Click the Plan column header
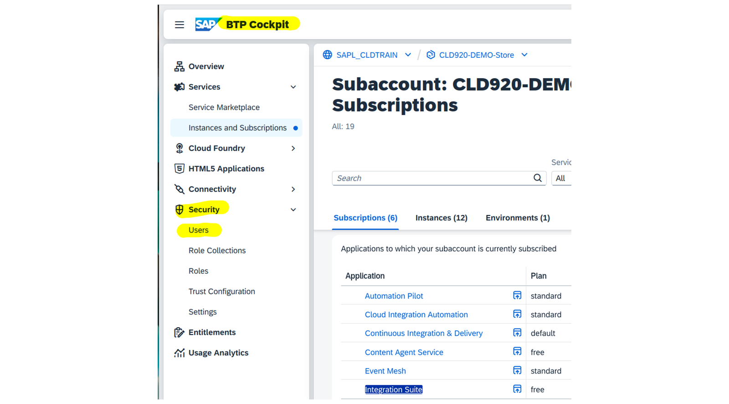This screenshot has width=729, height=404. pyautogui.click(x=539, y=276)
